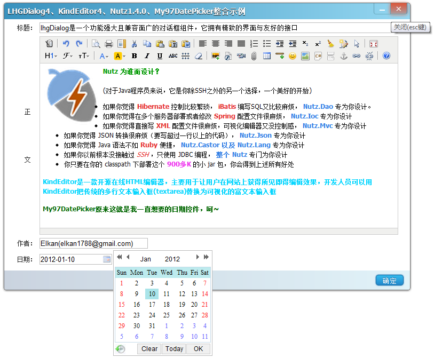Attach a file with the paperclip icon
This screenshot has width=434, height=358.
(x=254, y=56)
